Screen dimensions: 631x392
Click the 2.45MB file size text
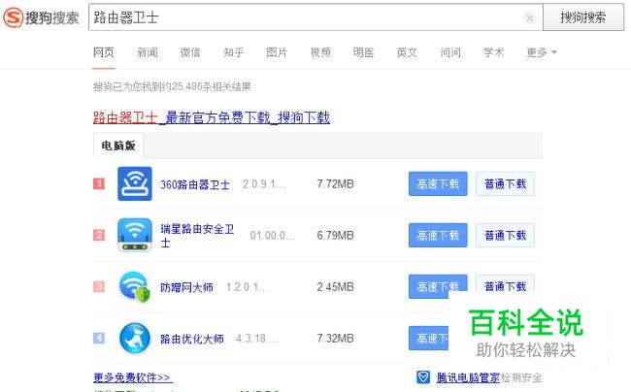click(335, 287)
